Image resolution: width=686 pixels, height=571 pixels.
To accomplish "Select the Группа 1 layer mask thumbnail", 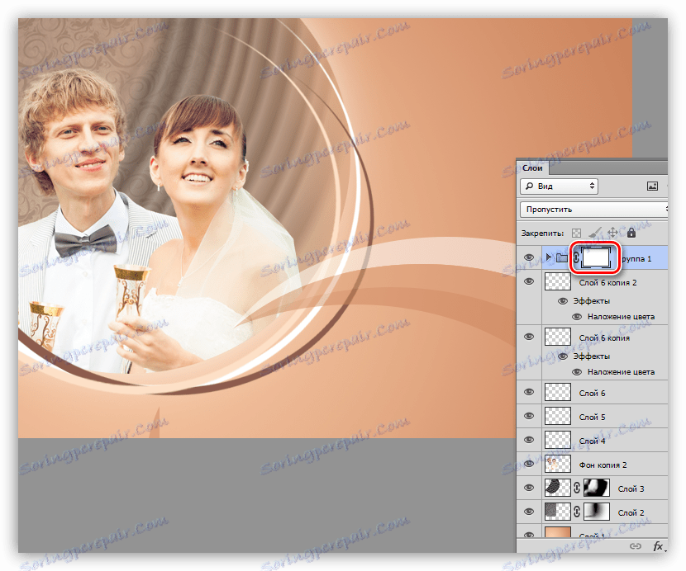I will click(x=596, y=257).
